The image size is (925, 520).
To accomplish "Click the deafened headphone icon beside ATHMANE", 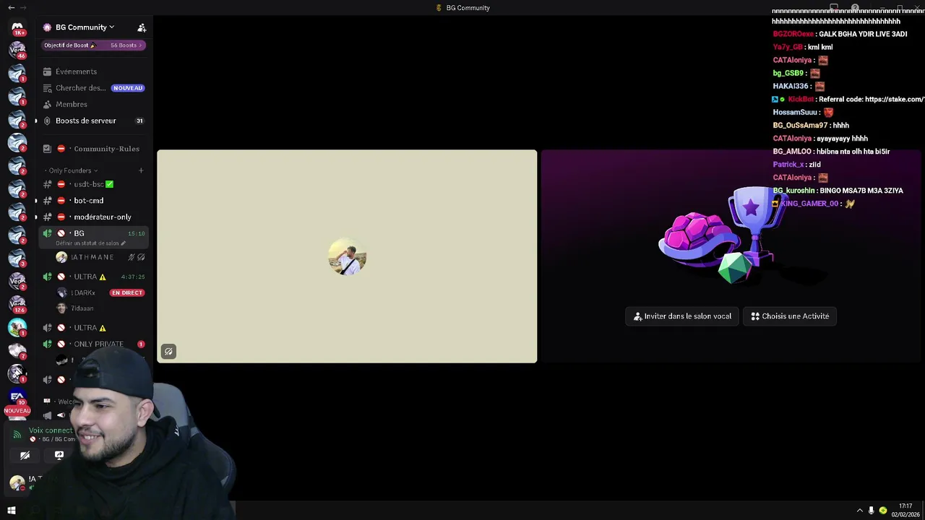I will click(141, 257).
